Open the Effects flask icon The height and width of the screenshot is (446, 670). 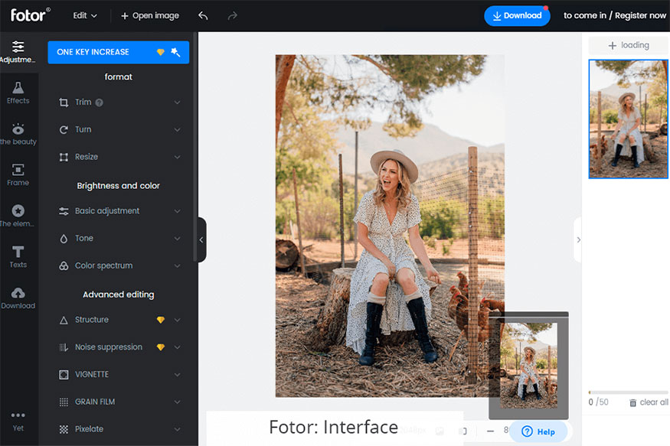click(x=18, y=87)
